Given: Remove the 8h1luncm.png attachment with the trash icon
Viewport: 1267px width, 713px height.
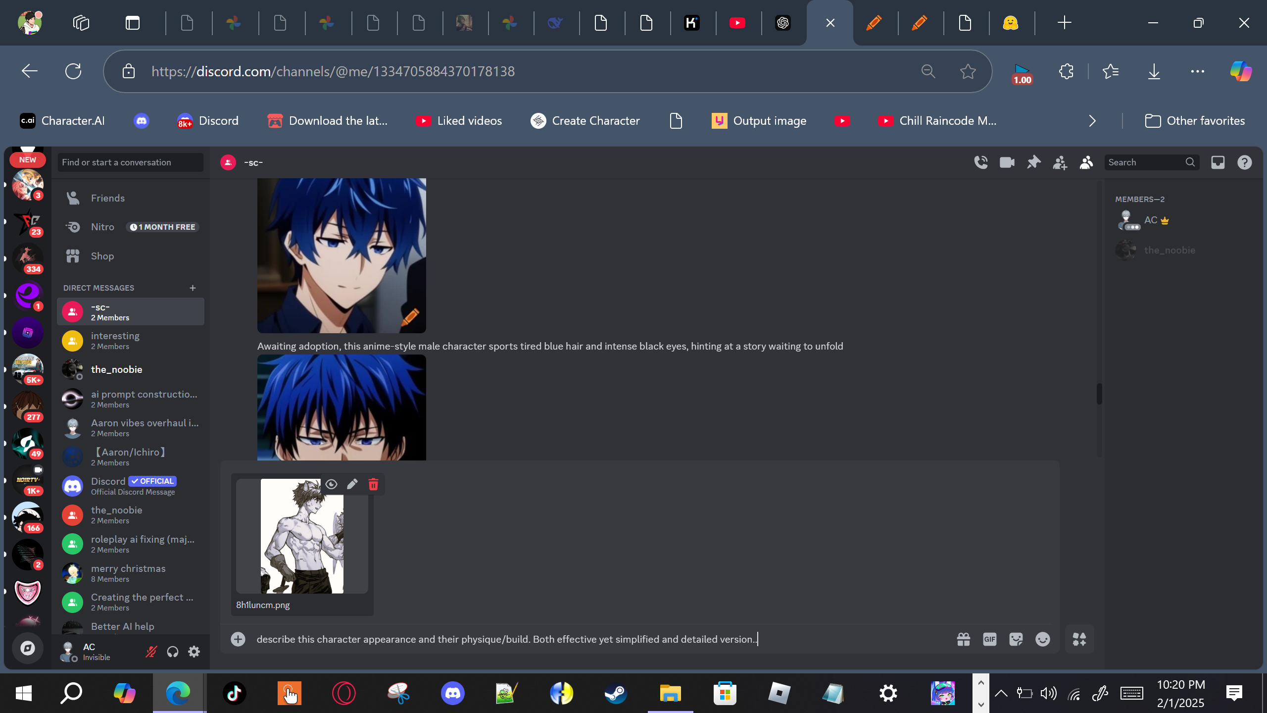Looking at the screenshot, I should 373,484.
